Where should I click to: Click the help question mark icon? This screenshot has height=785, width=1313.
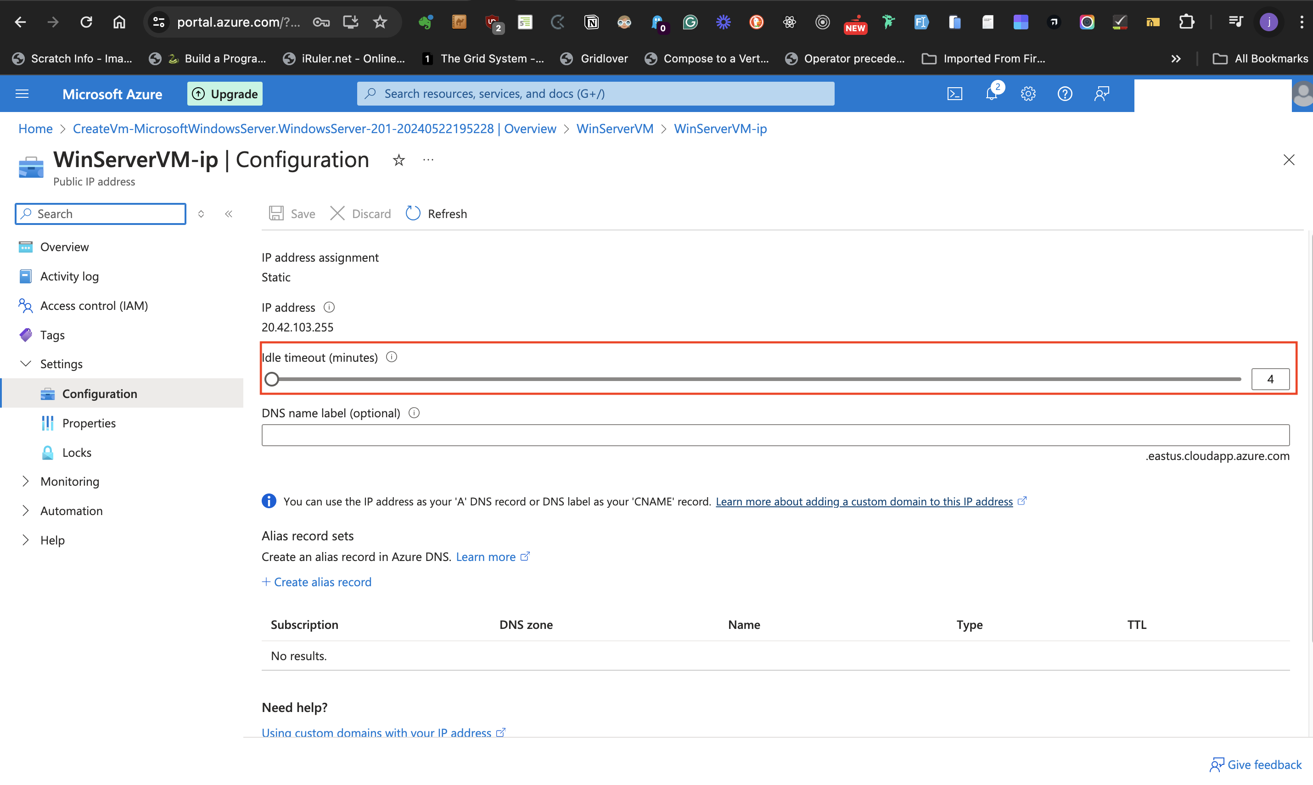coord(1064,94)
